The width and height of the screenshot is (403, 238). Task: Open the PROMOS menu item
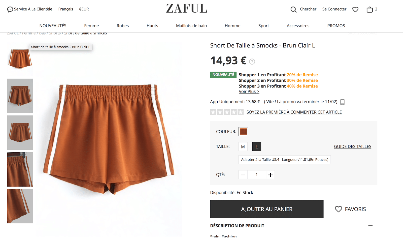click(336, 26)
